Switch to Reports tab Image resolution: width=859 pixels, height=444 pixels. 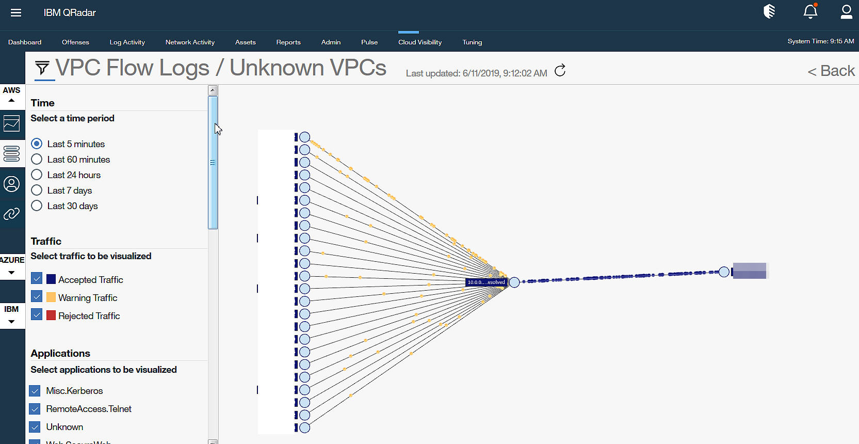click(288, 42)
